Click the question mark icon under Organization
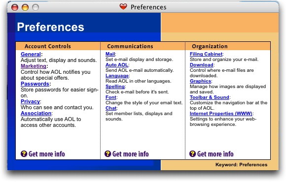The width and height of the screenshot is (286, 182). tap(192, 154)
